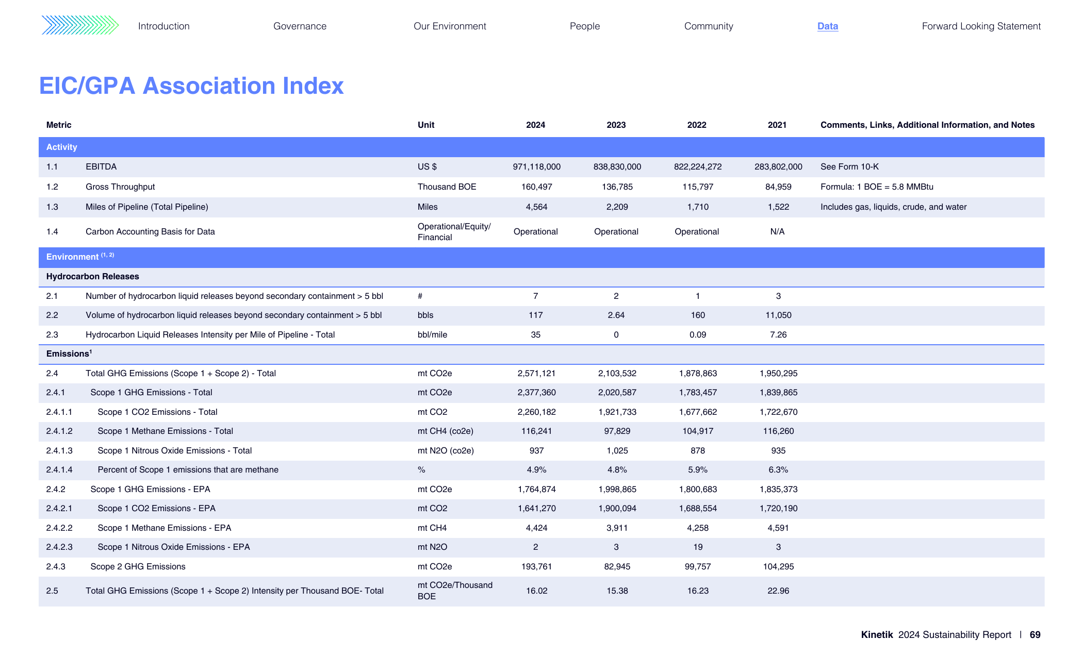Select row number 2.4.2.1

59,508
